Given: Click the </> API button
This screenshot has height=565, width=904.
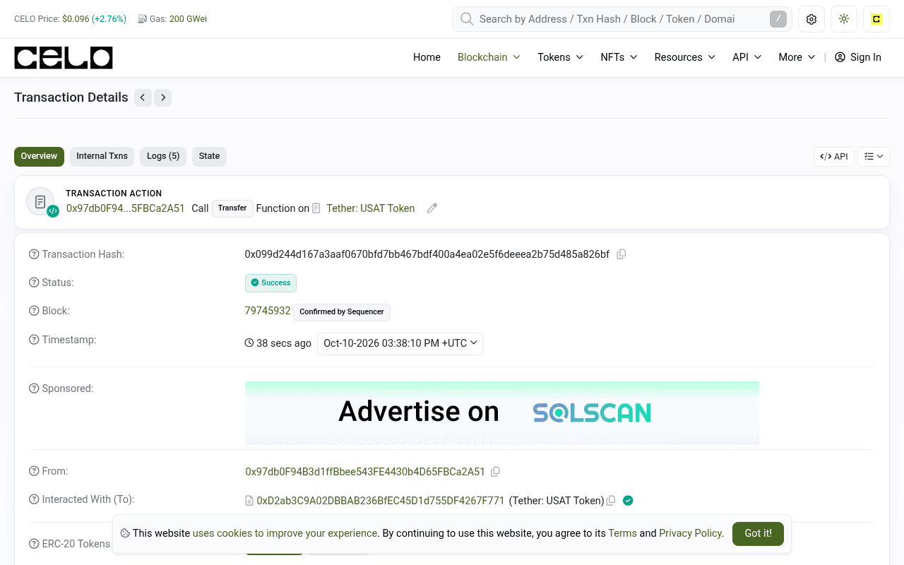Looking at the screenshot, I should click(834, 157).
